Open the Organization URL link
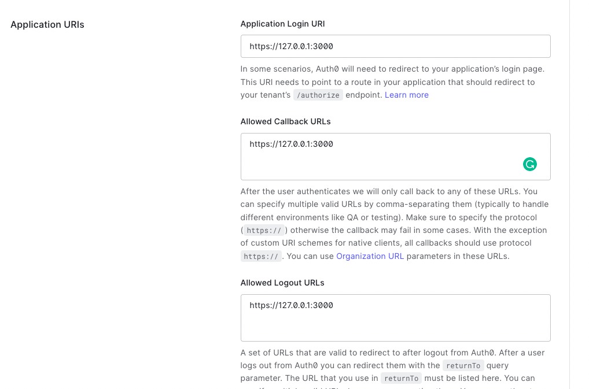The height and width of the screenshot is (389, 589). tap(370, 256)
